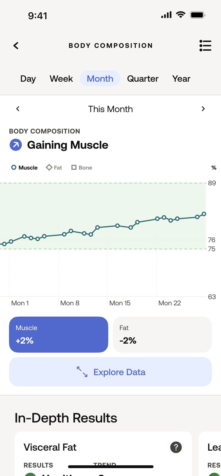Image resolution: width=221 pixels, height=476 pixels.
Task: Select the Fat -2% card
Action: tap(162, 334)
